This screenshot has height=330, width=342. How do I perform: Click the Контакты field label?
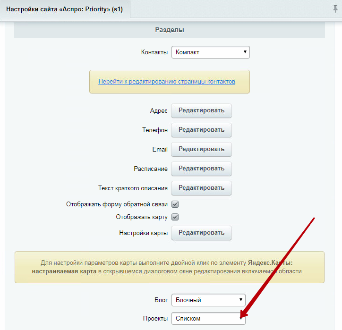(x=154, y=52)
